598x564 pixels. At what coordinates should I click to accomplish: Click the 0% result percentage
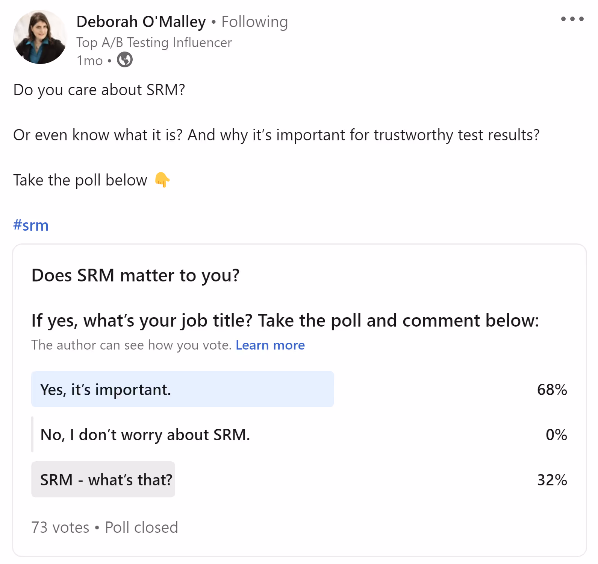557,435
